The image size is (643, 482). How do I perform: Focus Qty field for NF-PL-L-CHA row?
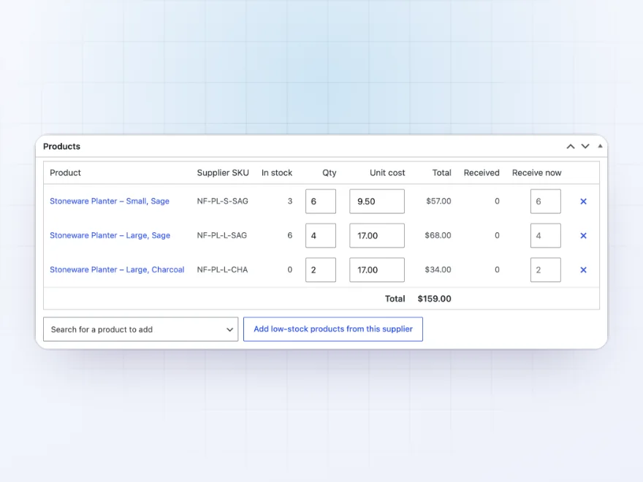(x=321, y=269)
